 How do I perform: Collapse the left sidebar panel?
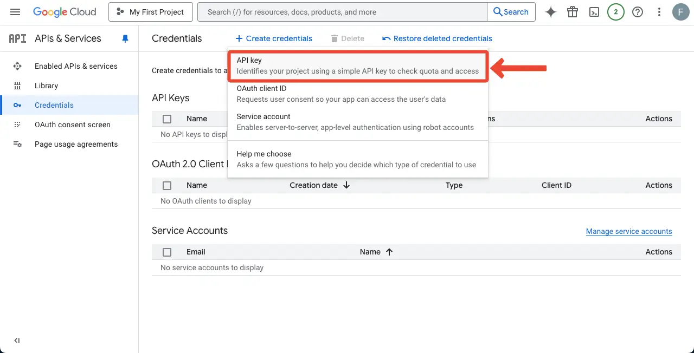17,341
